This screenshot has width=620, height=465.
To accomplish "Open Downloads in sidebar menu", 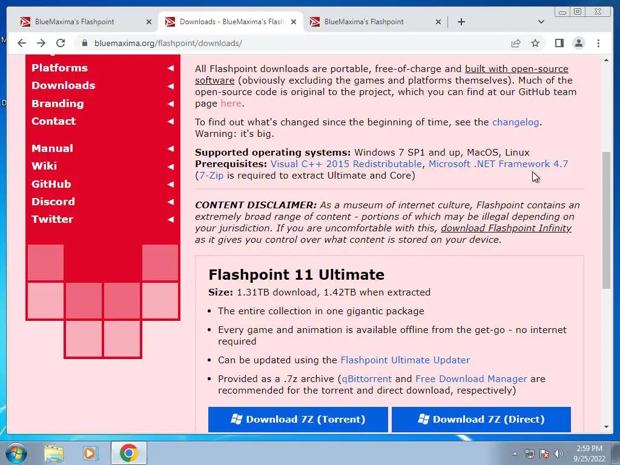I will (x=63, y=85).
